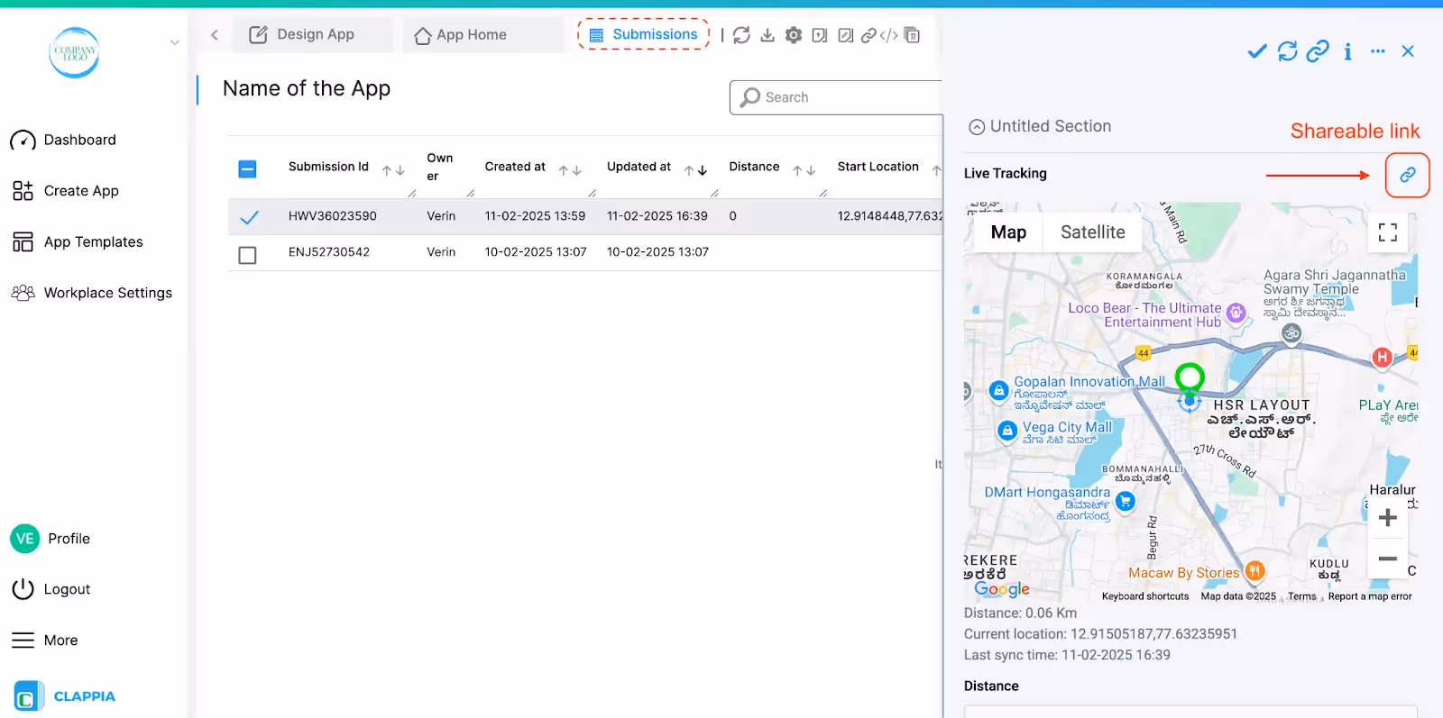Click the refresh submissions icon in toolbar
1443x718 pixels.
[741, 35]
